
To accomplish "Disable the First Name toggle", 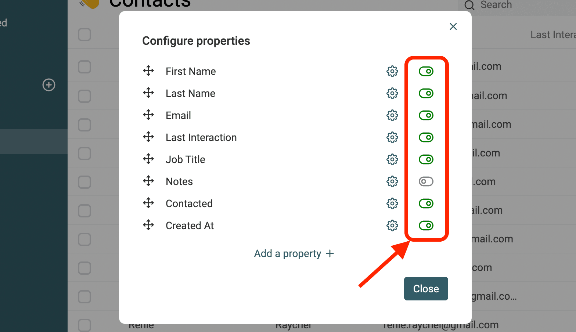I will [426, 71].
